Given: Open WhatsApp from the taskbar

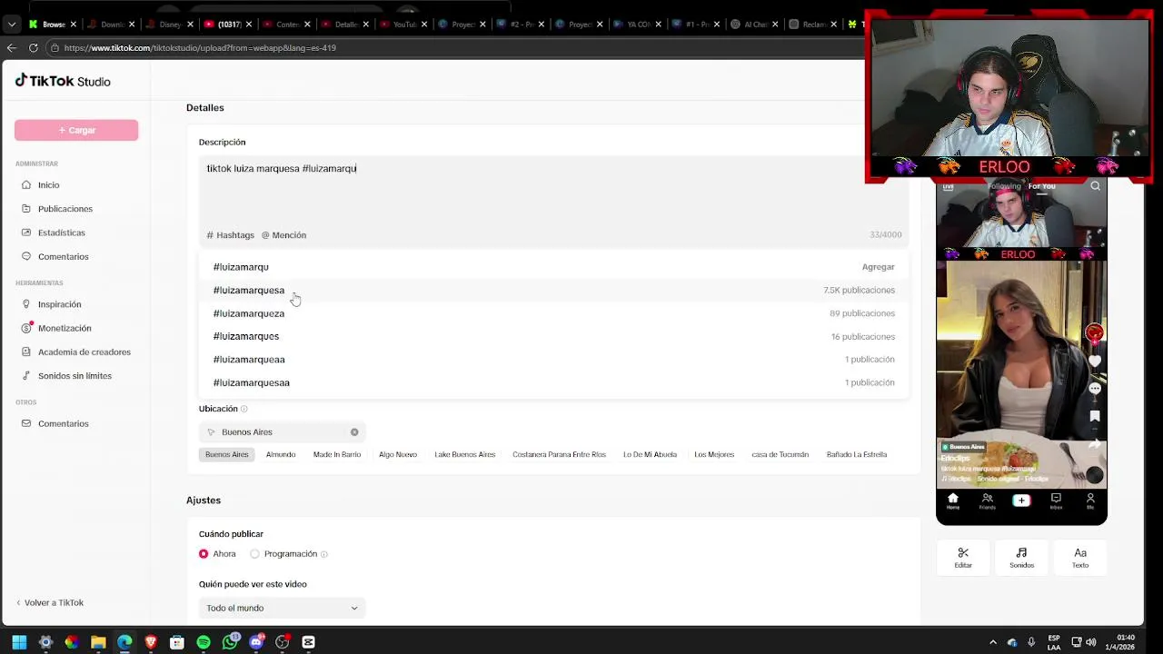Looking at the screenshot, I should pyautogui.click(x=230, y=642).
